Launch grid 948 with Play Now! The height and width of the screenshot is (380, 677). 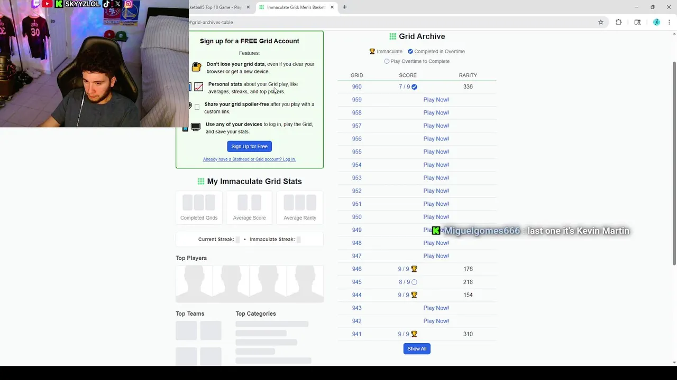click(436, 243)
